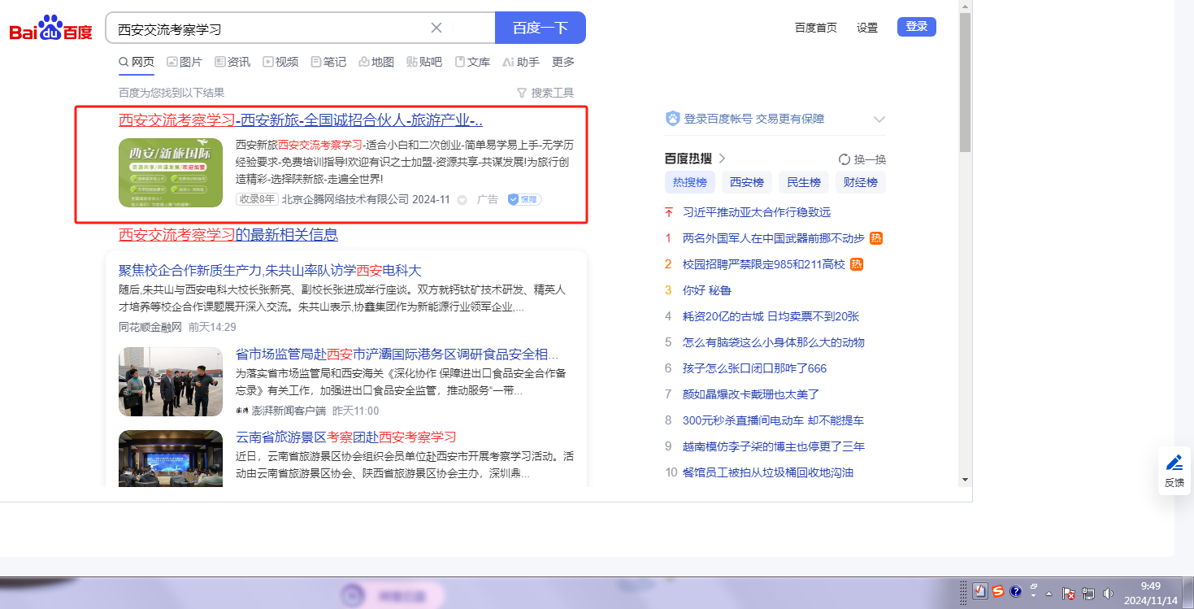Click the 保障 shield badge on ad result

tap(524, 199)
